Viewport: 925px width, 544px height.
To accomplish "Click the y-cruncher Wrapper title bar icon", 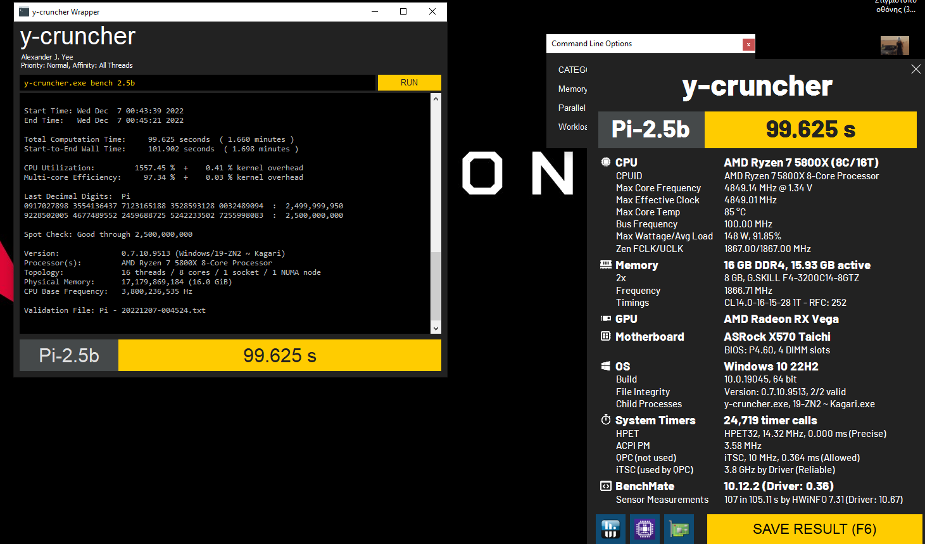I will coord(24,11).
